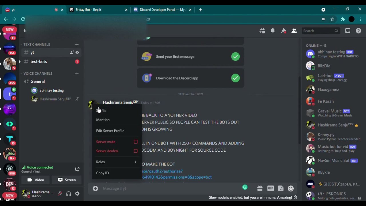This screenshot has height=206, width=366.
Task: Open browser extensions puzzle icon
Action: click(x=343, y=19)
